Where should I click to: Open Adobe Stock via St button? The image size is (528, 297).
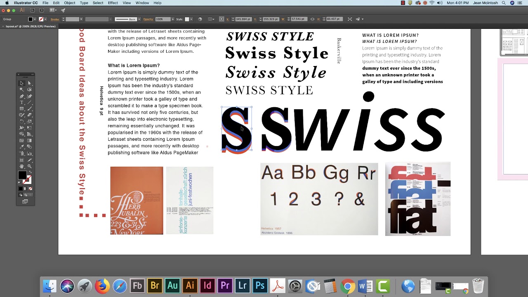[42, 10]
